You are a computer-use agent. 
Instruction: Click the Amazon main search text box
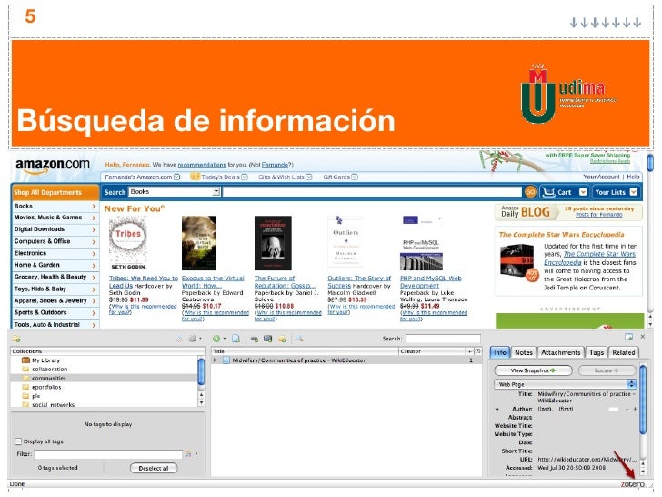pos(372,192)
